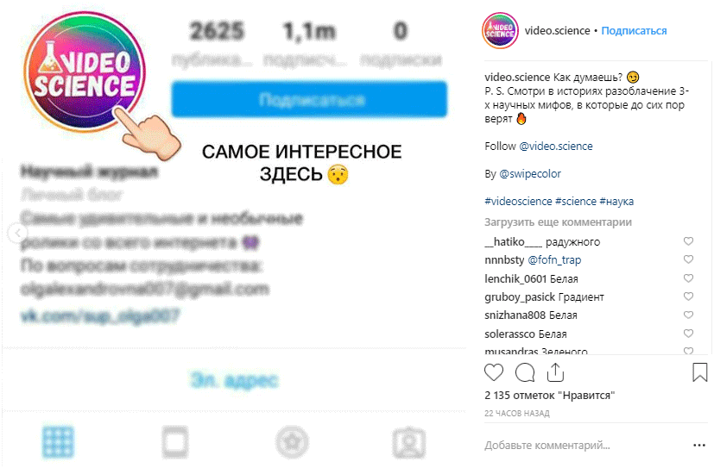The height and width of the screenshot is (468, 714).
Task: Like lenchik_0601's comment heart
Action: [x=688, y=278]
